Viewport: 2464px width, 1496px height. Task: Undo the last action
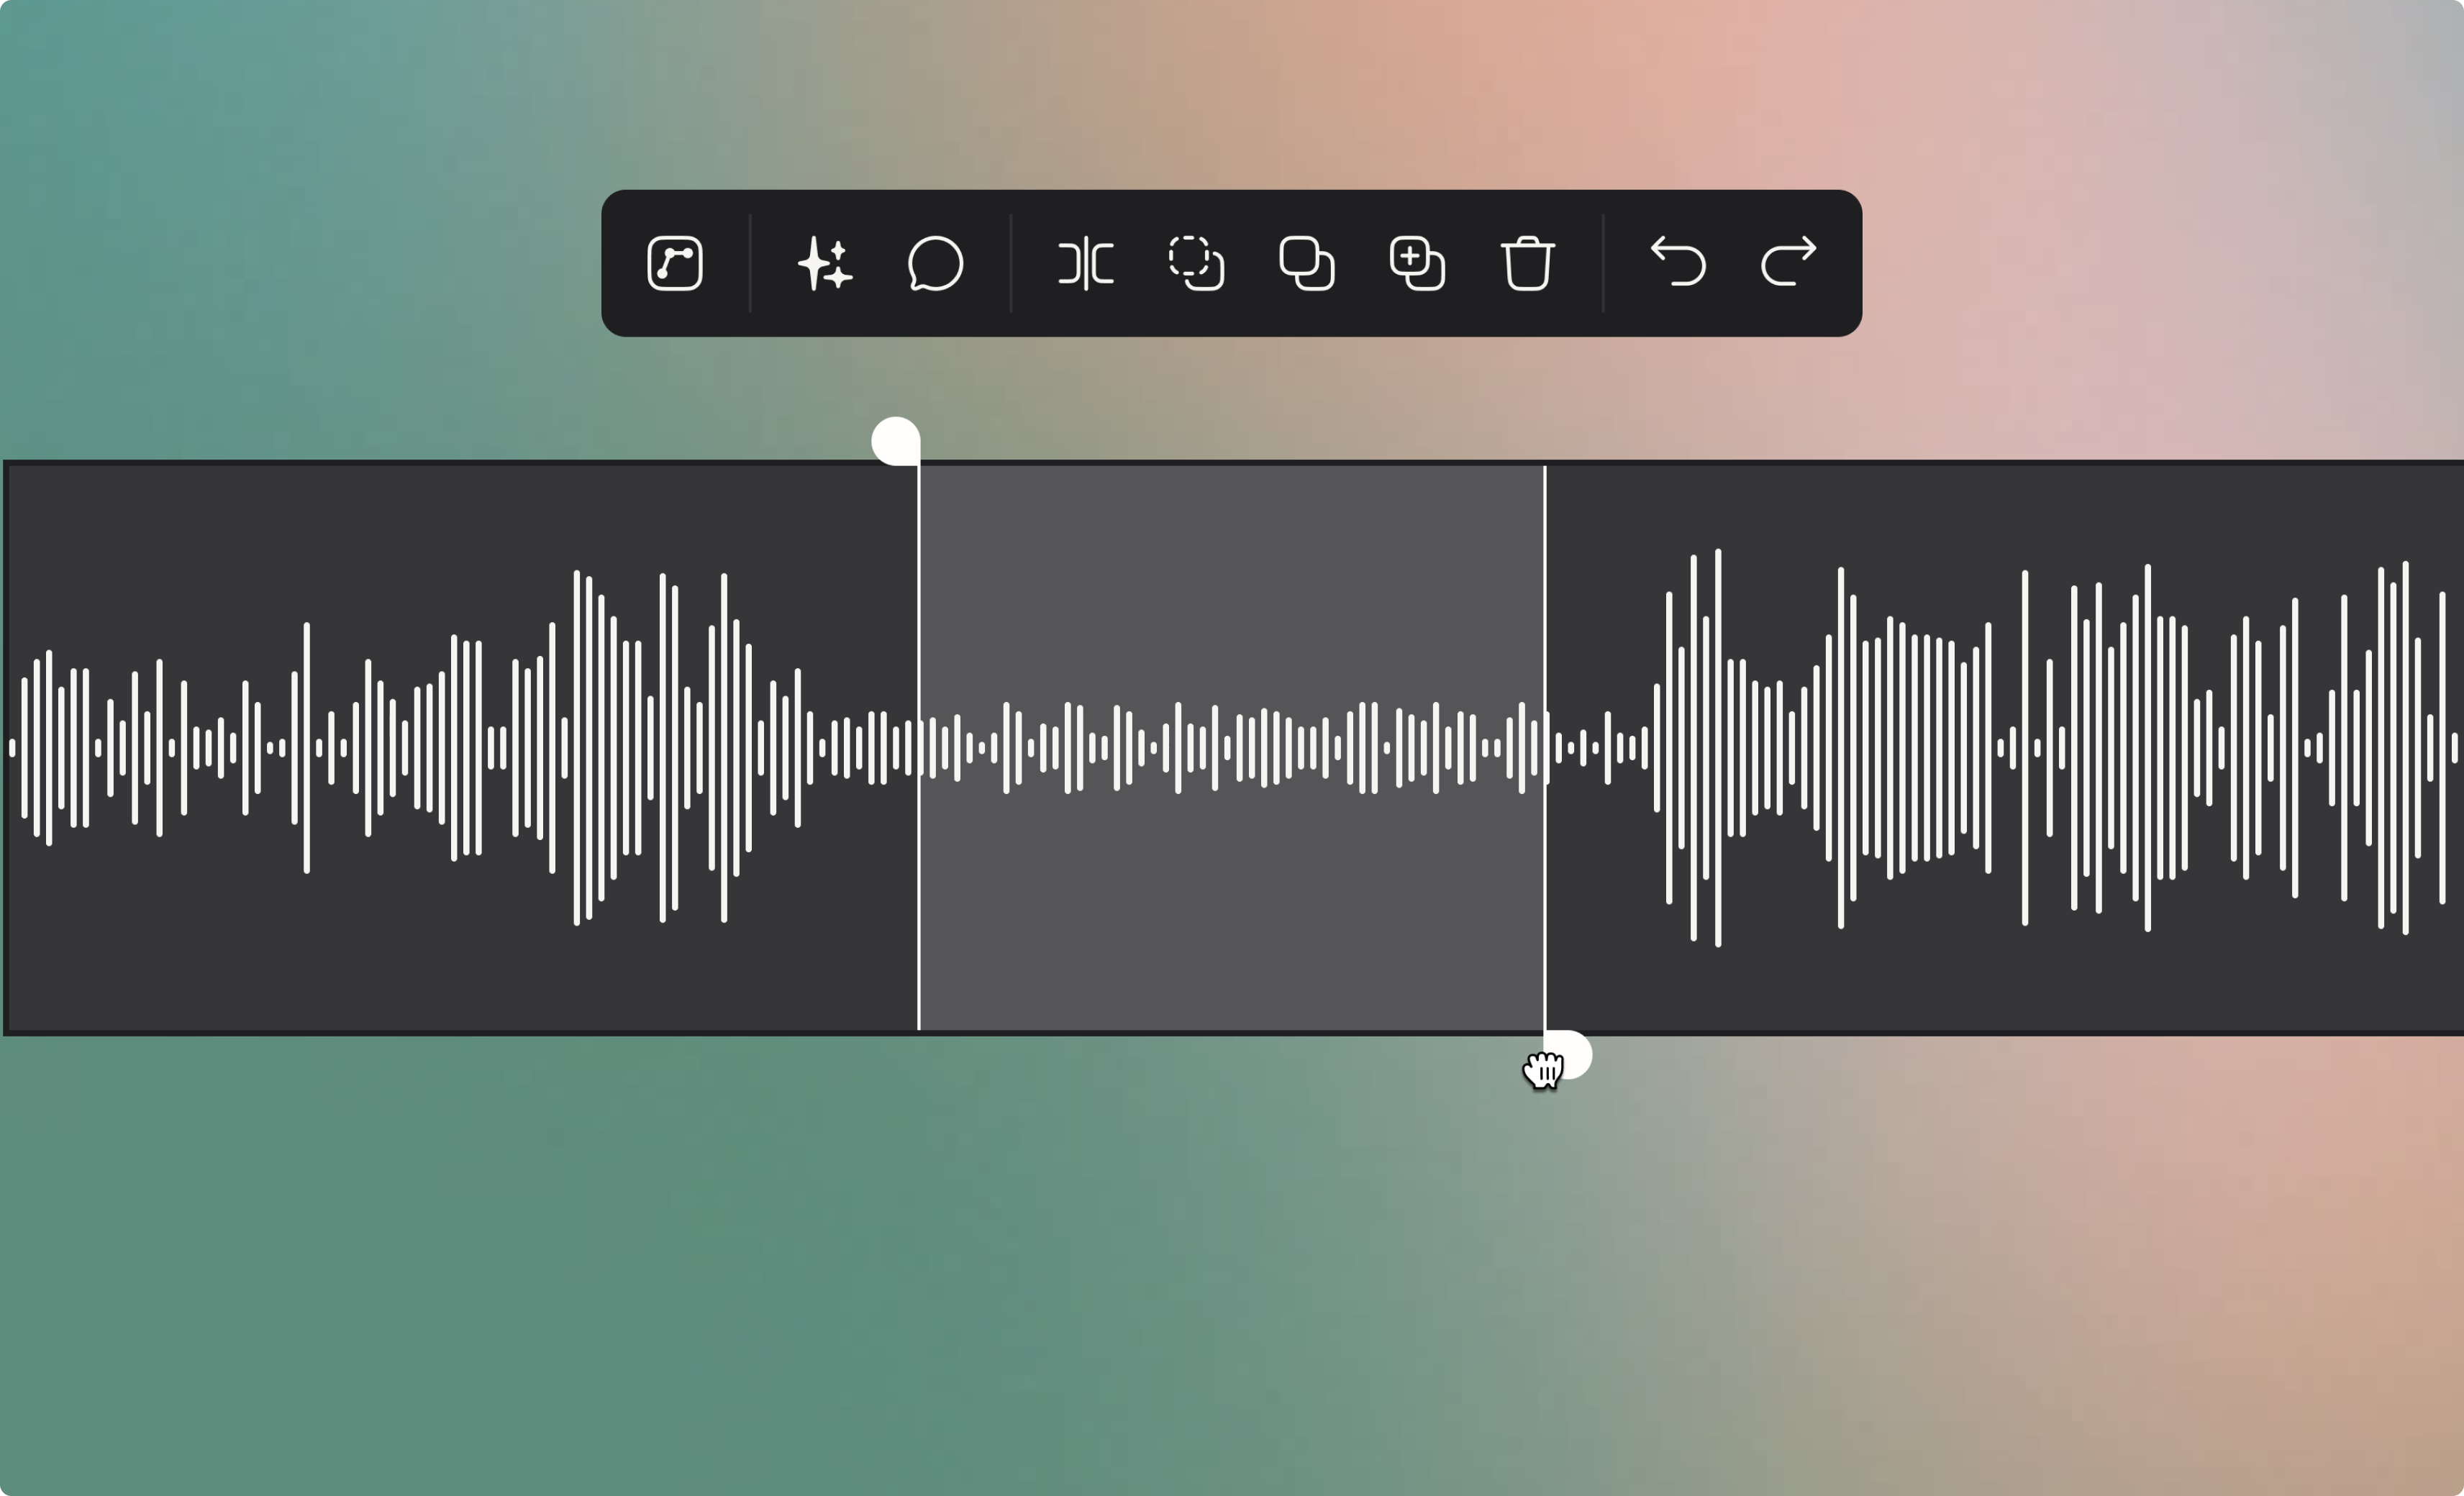coord(1678,262)
